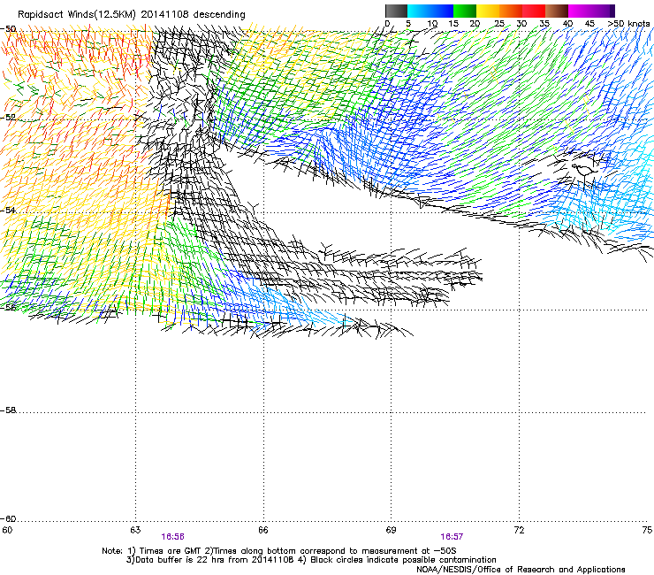
Task: Click the purple "16:57" overpass time
Action: [452, 537]
